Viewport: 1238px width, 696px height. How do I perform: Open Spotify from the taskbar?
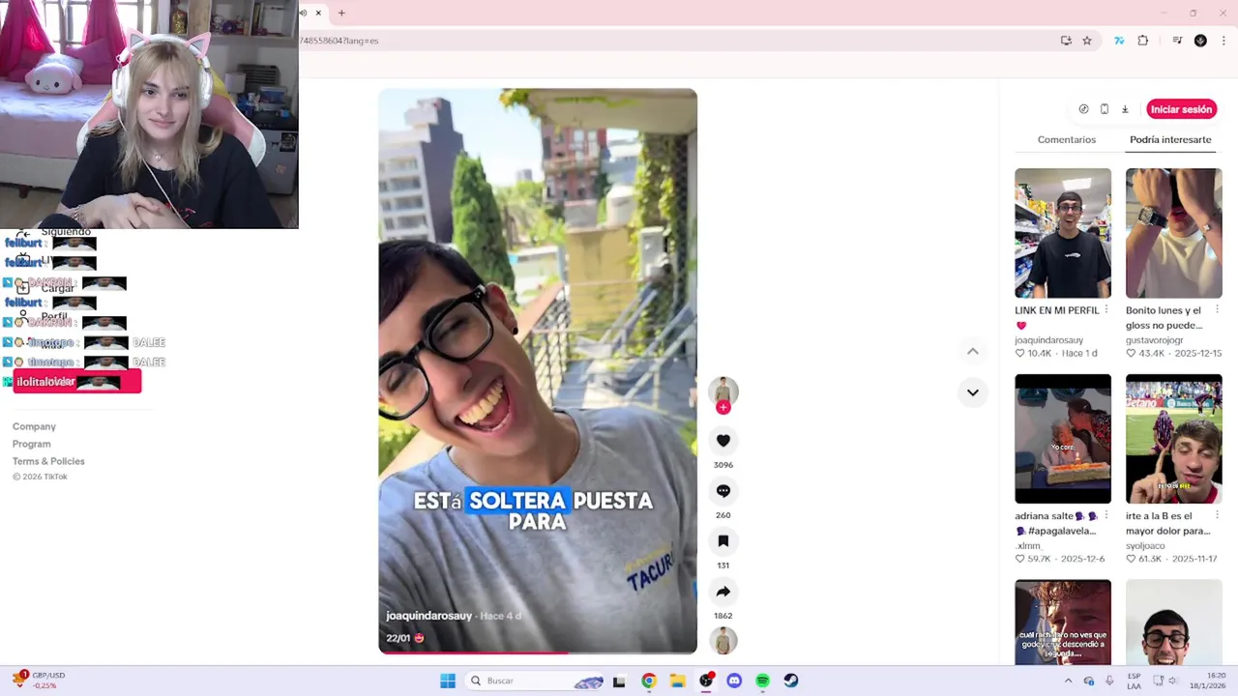coord(762,681)
